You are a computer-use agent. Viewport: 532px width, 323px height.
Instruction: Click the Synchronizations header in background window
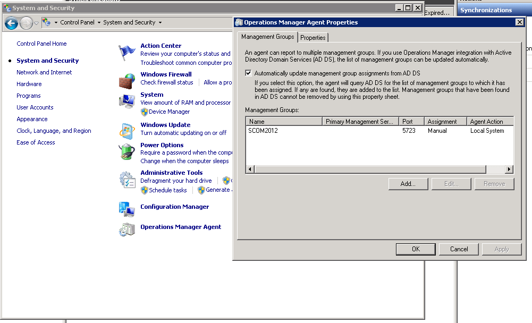click(494, 10)
